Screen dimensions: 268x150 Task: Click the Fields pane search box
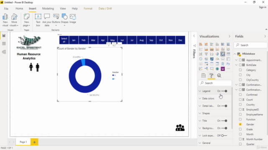[250, 45]
